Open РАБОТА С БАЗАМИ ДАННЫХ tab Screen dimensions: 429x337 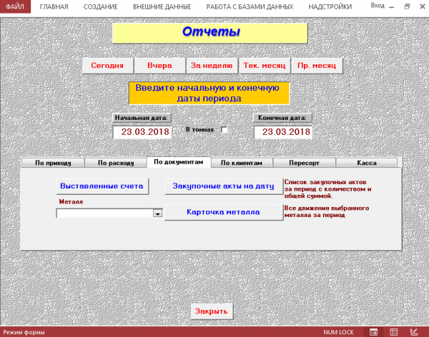click(250, 6)
